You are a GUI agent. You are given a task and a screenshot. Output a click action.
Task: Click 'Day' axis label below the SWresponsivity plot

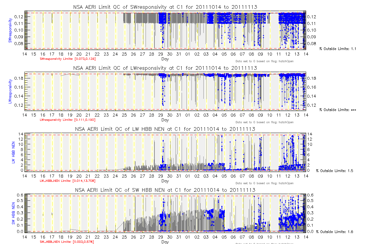click(165, 59)
